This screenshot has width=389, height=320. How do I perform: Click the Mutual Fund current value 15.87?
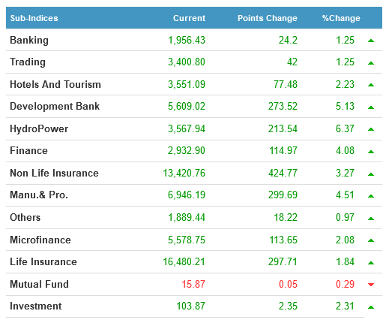[193, 284]
